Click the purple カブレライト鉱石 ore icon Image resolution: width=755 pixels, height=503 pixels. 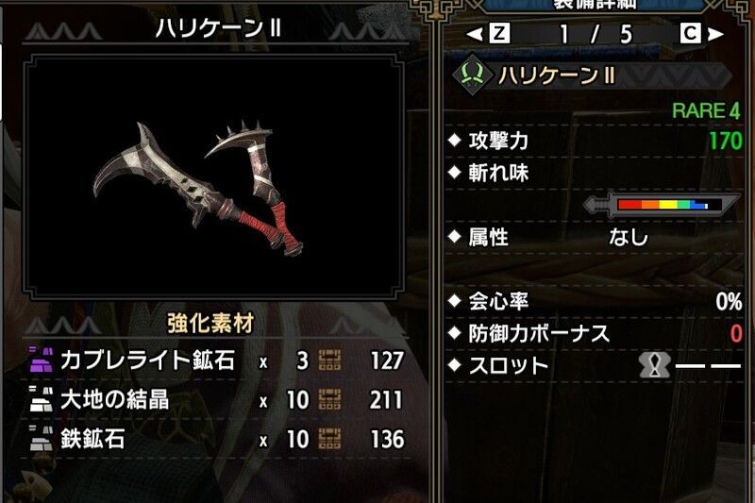click(41, 360)
